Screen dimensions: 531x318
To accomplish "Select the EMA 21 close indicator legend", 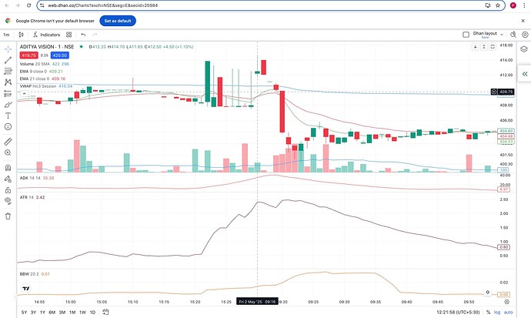I will (x=35, y=79).
